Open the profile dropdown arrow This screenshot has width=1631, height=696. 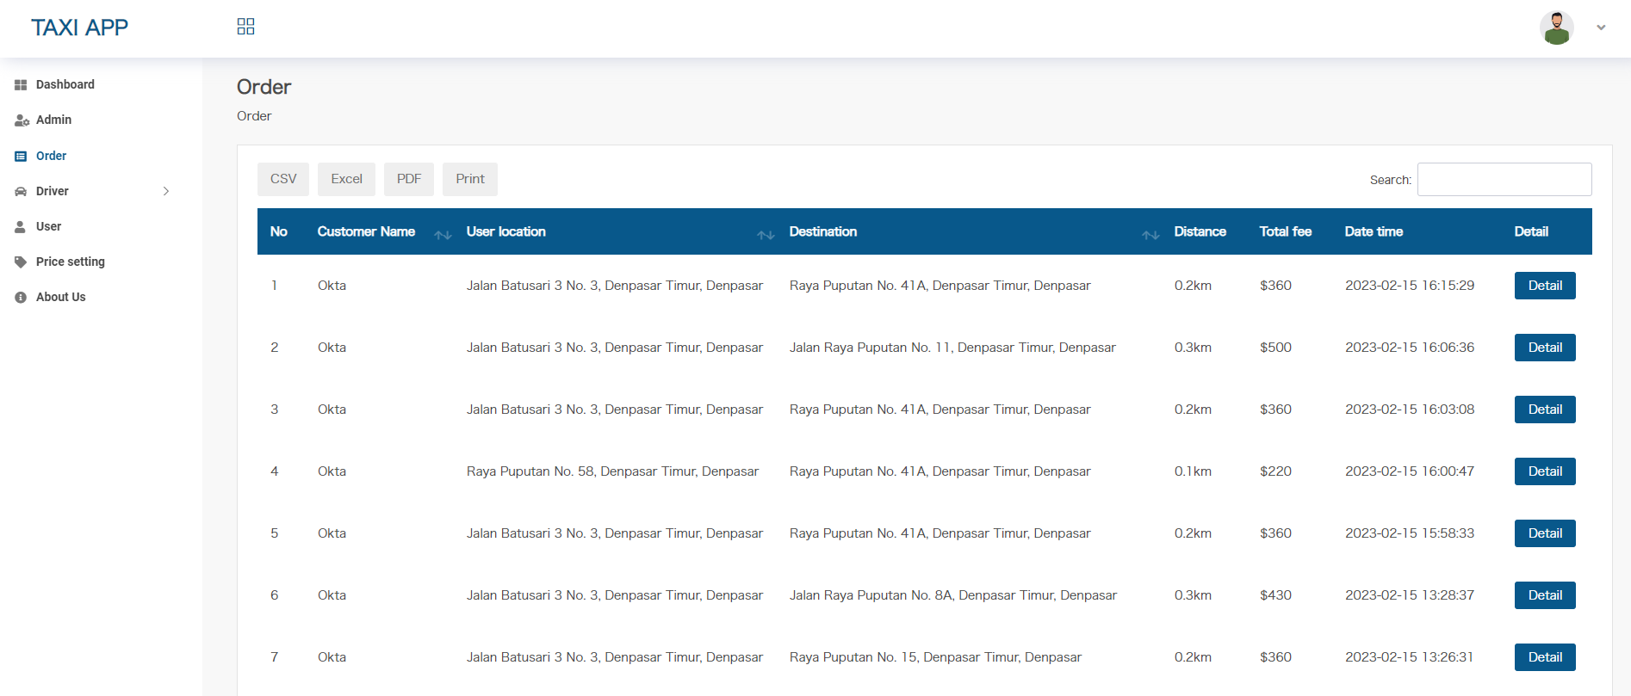1601,28
